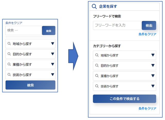This screenshot has height=120, width=165.
Task: Focus the フリーワードを入力 text field
Action: (118, 25)
